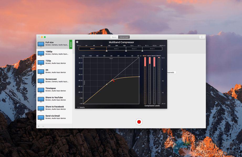Click the red arrow marker on compression curve
This screenshot has width=242, height=157.
pos(114,81)
